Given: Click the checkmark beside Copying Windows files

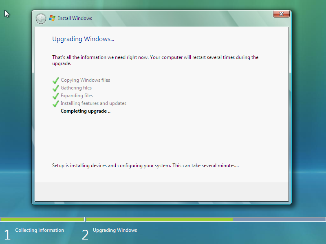Looking at the screenshot, I should click(55, 80).
